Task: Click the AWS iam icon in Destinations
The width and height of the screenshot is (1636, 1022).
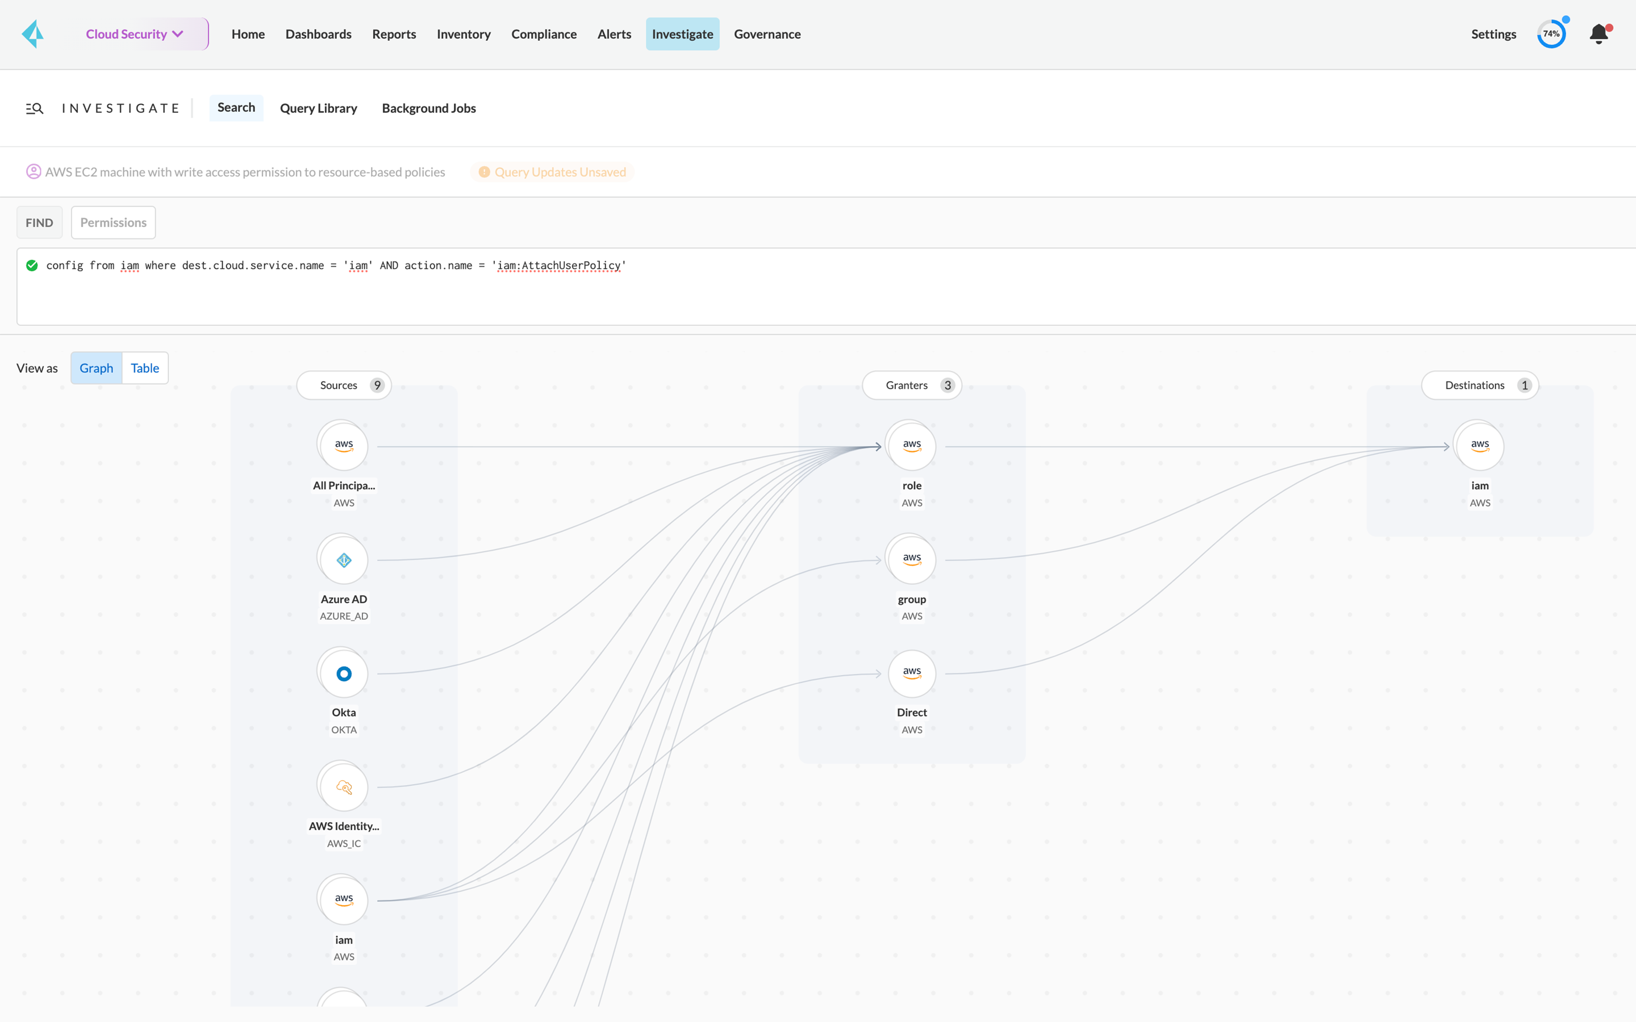Action: click(1479, 445)
